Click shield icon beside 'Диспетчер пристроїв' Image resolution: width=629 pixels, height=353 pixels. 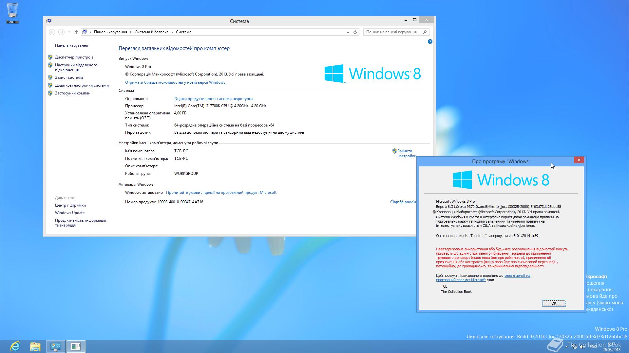pos(50,57)
